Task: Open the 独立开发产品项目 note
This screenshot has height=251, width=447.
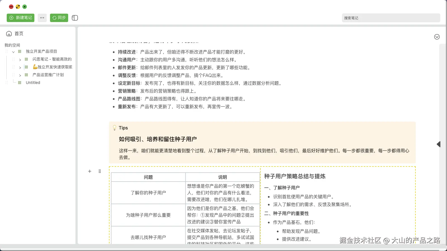Action: point(41,51)
